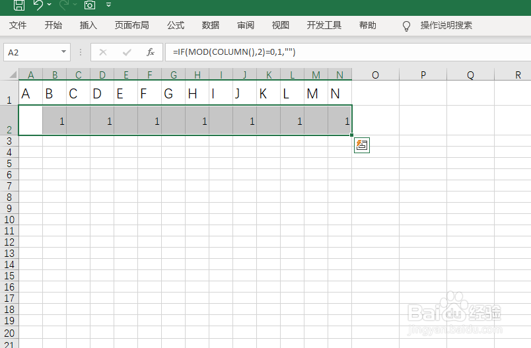531x348 pixels.
Task: Click cell F1 containing letter F
Action: pos(150,93)
